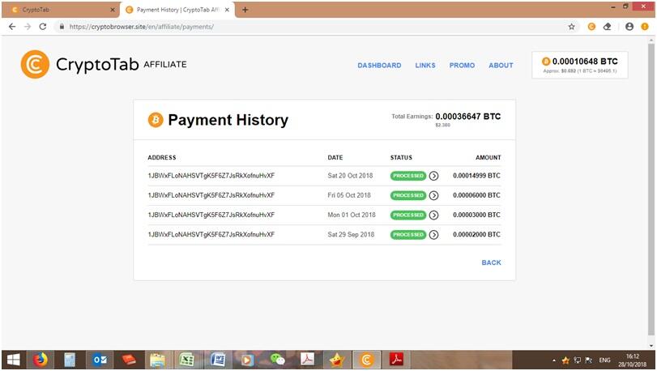Click the Bitcoin icon beside Payment History
The width and height of the screenshot is (657, 371).
[156, 120]
